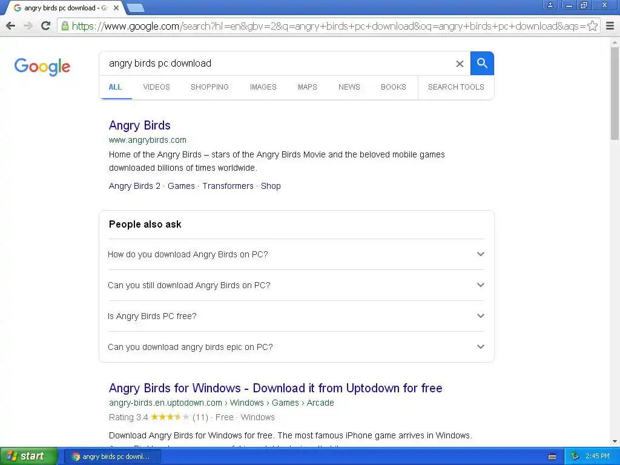
Task: Close the angry birds pc download tab
Action: coord(116,8)
